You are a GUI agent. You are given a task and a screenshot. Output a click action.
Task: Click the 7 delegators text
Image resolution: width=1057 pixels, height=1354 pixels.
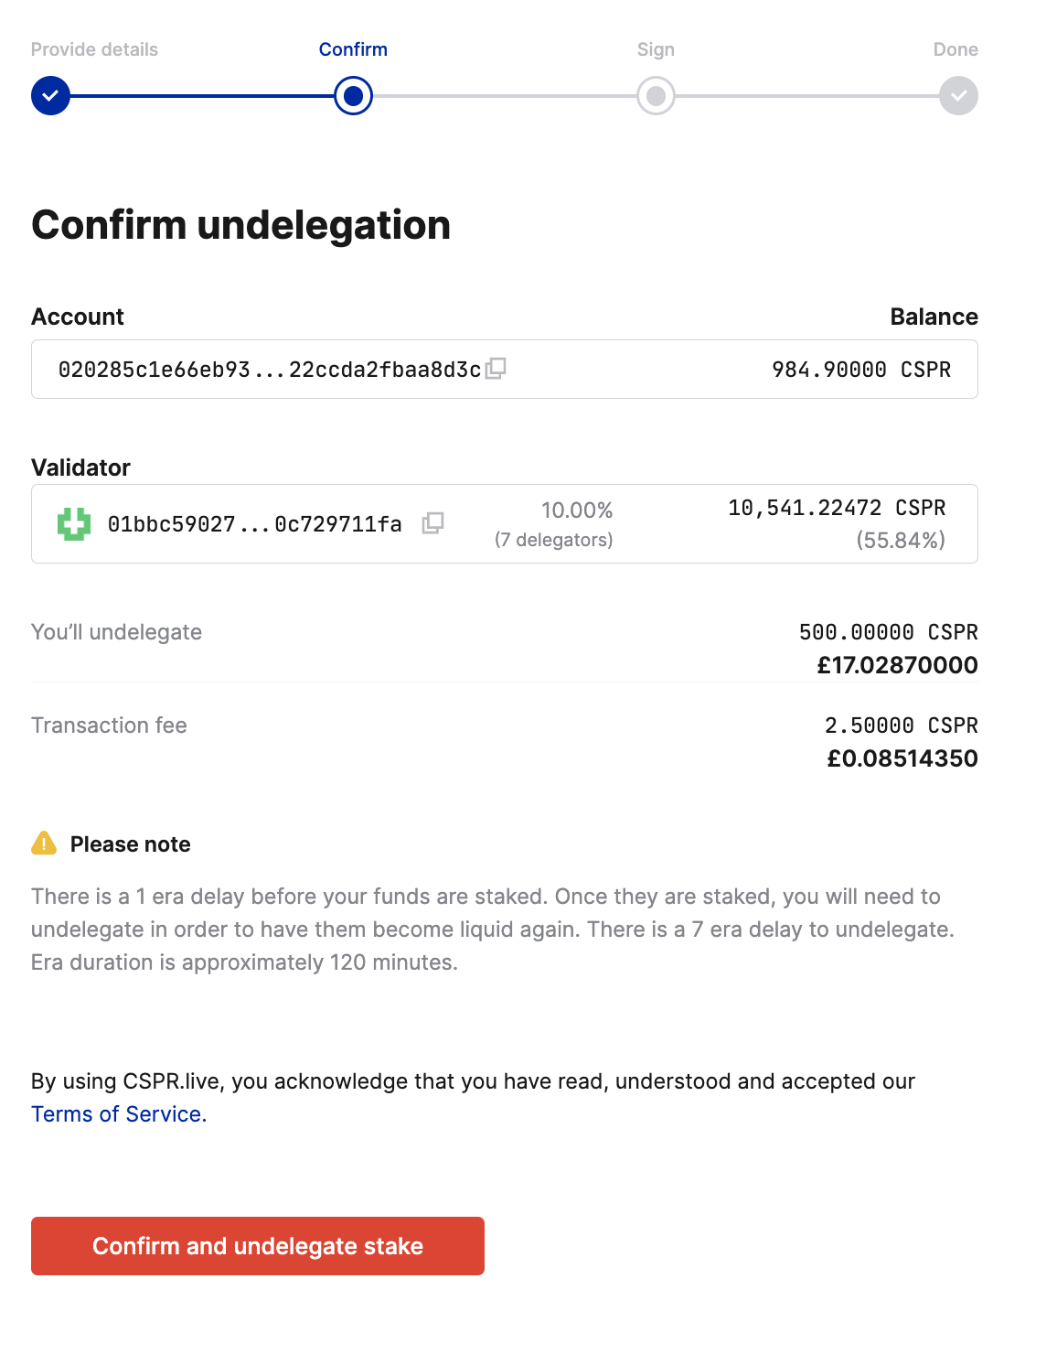click(554, 540)
